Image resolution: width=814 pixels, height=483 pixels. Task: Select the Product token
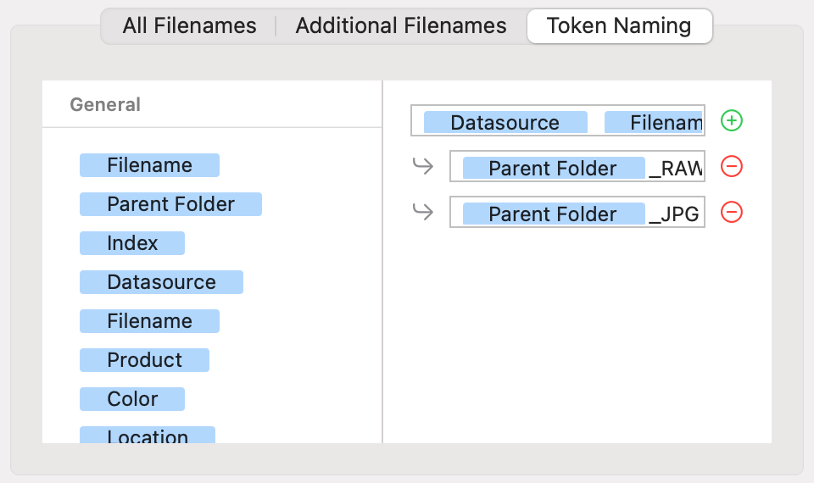(144, 360)
